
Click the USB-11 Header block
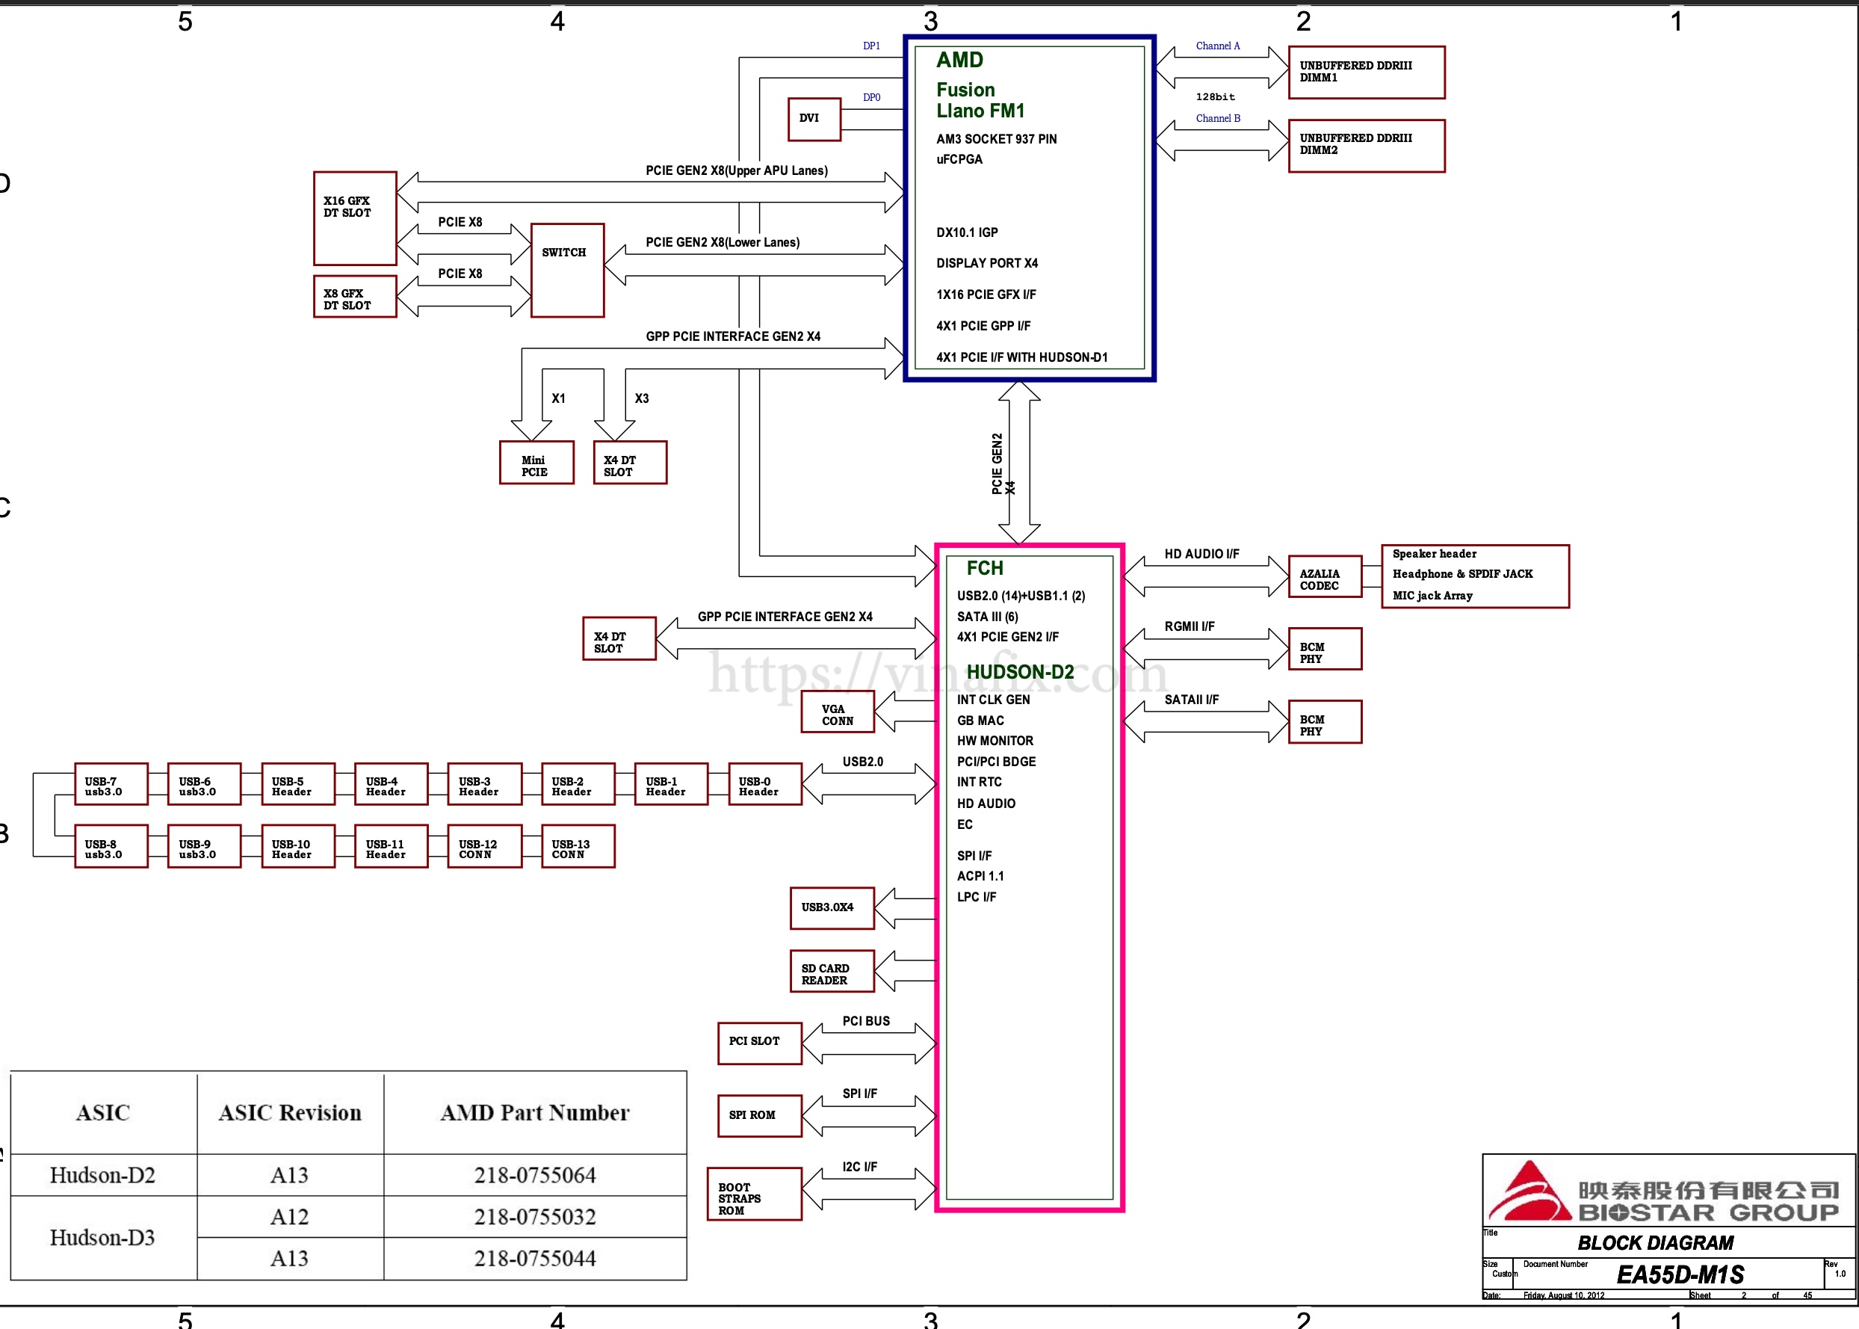[392, 846]
